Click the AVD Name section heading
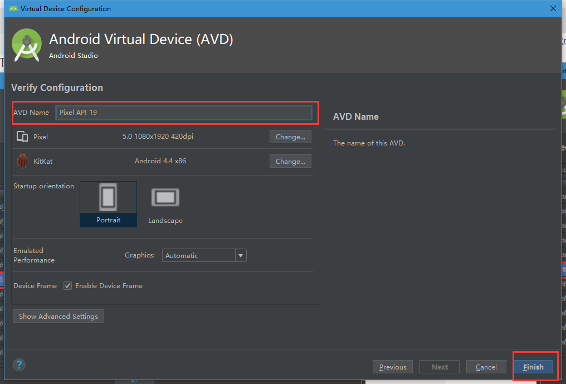The width and height of the screenshot is (566, 384). point(355,116)
